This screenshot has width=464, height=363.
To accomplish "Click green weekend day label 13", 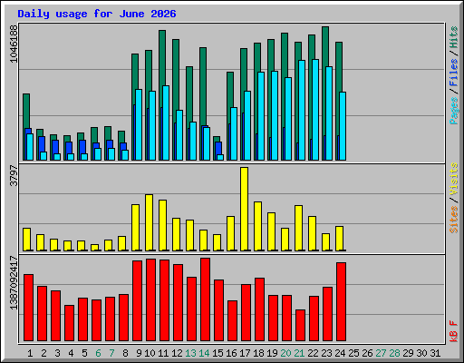I will click(190, 353).
